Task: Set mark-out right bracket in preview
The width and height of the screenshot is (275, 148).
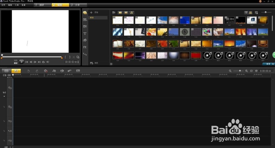Action: click(70, 57)
